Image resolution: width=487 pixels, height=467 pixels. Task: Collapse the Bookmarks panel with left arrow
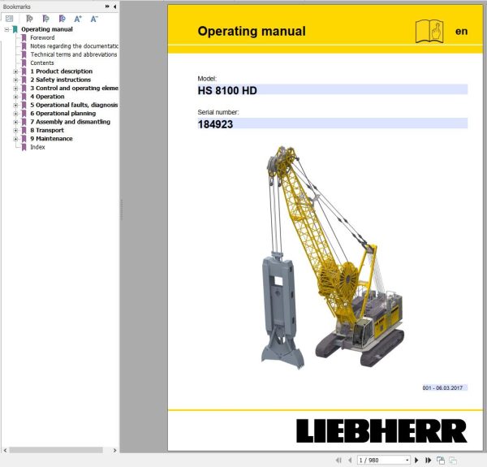115,6
